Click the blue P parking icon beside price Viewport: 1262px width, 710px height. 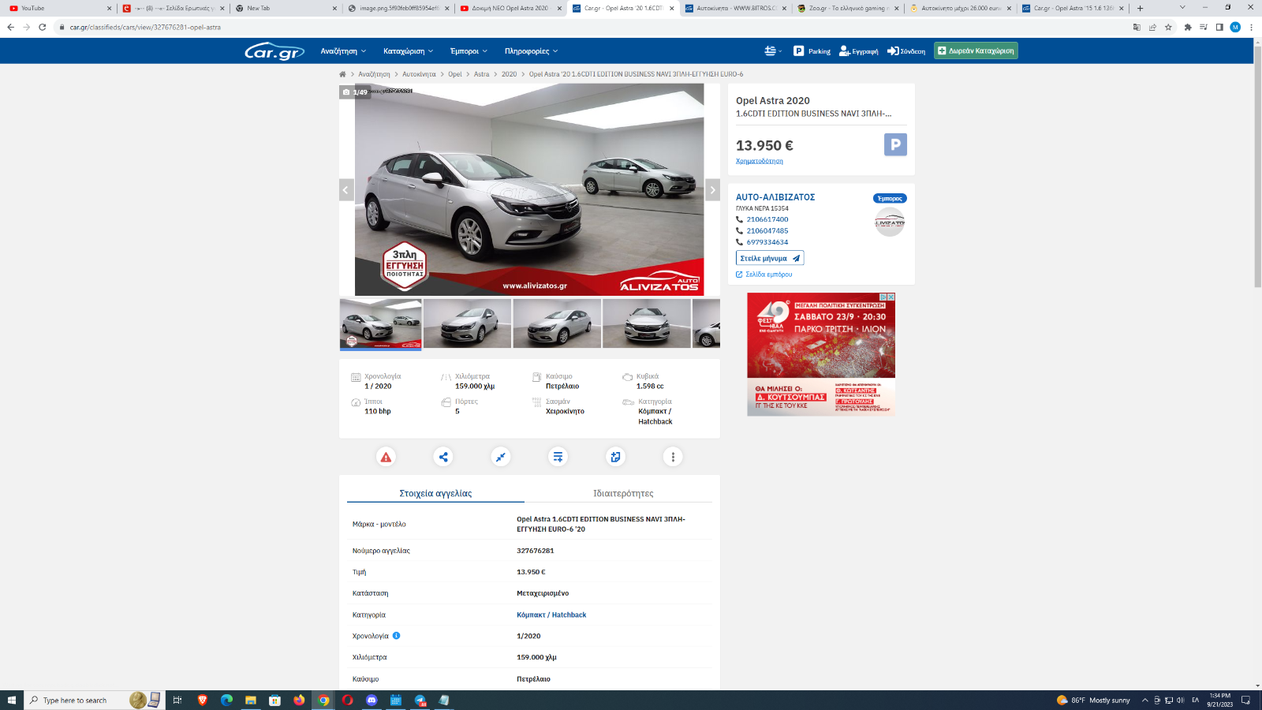895,144
